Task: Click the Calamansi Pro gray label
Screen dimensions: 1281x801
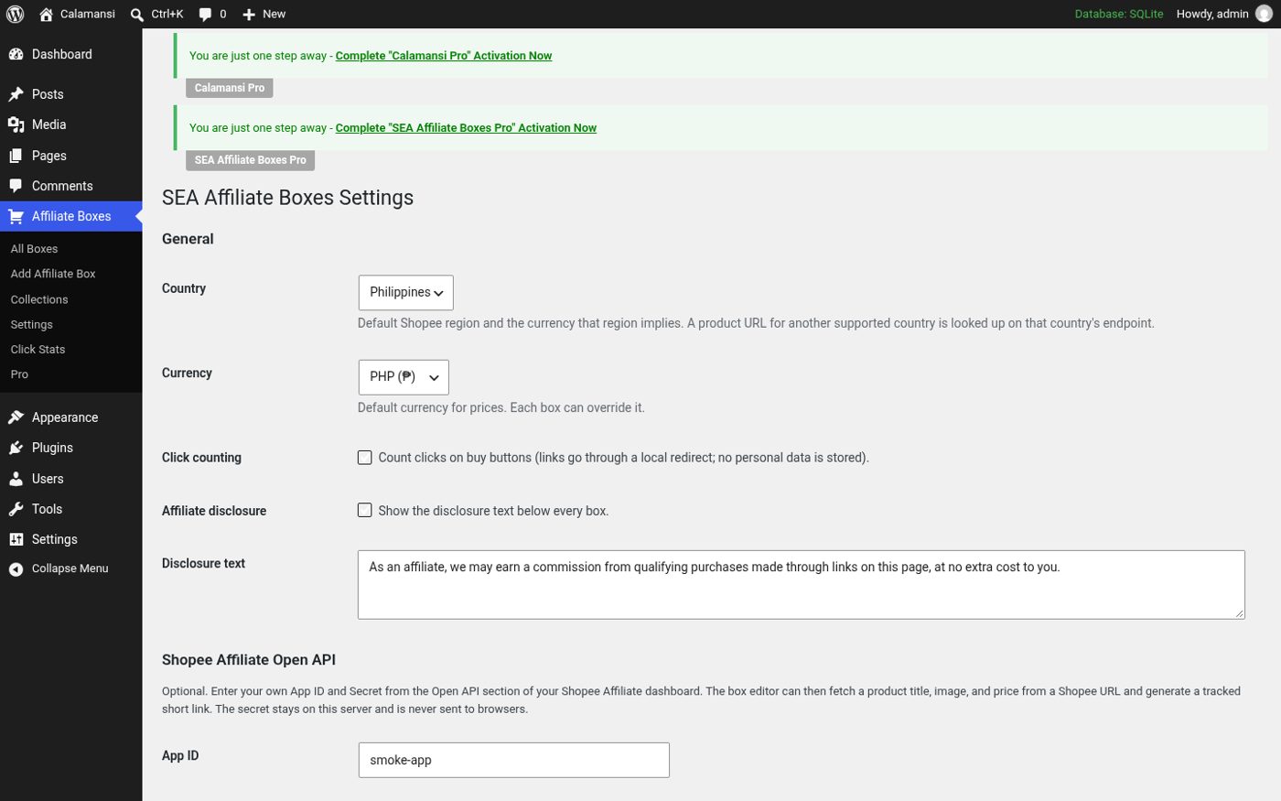Action: click(230, 88)
